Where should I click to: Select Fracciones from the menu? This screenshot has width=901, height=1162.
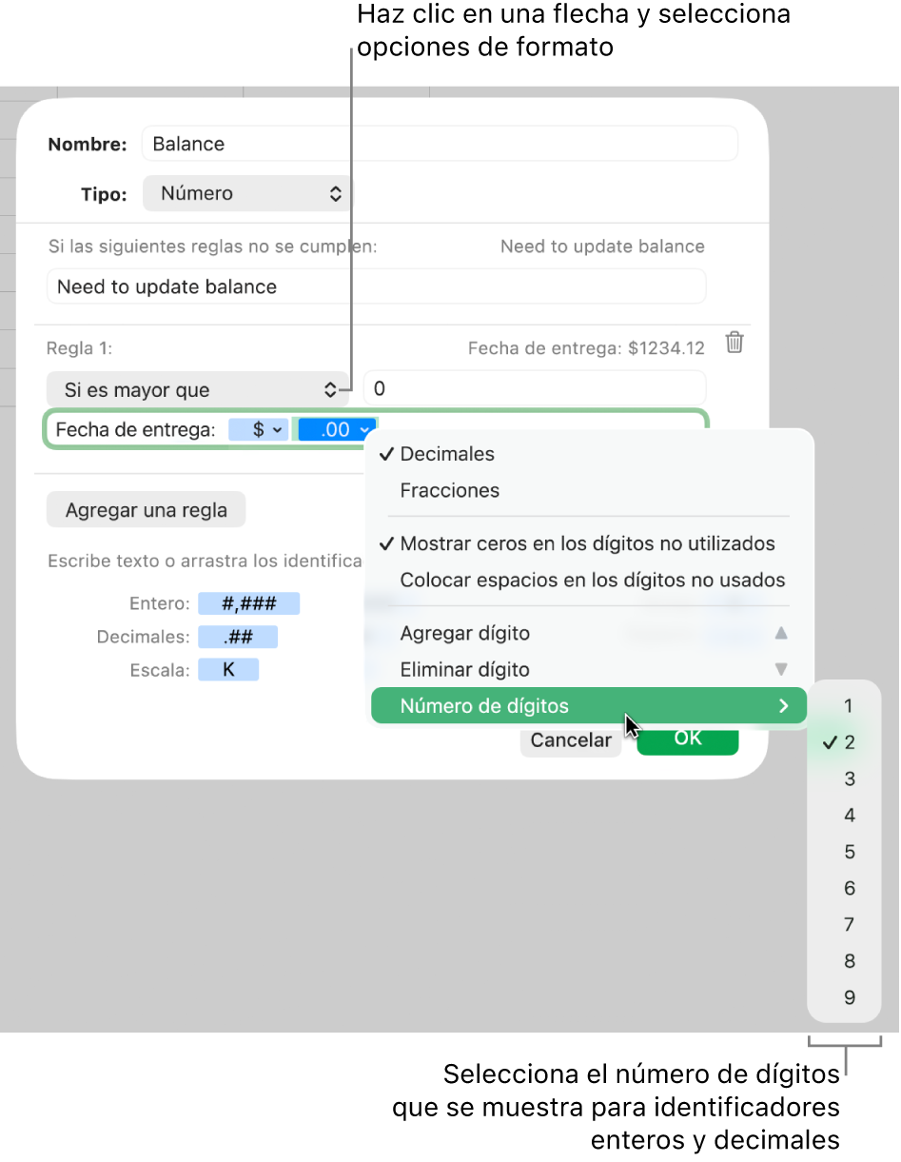click(449, 490)
